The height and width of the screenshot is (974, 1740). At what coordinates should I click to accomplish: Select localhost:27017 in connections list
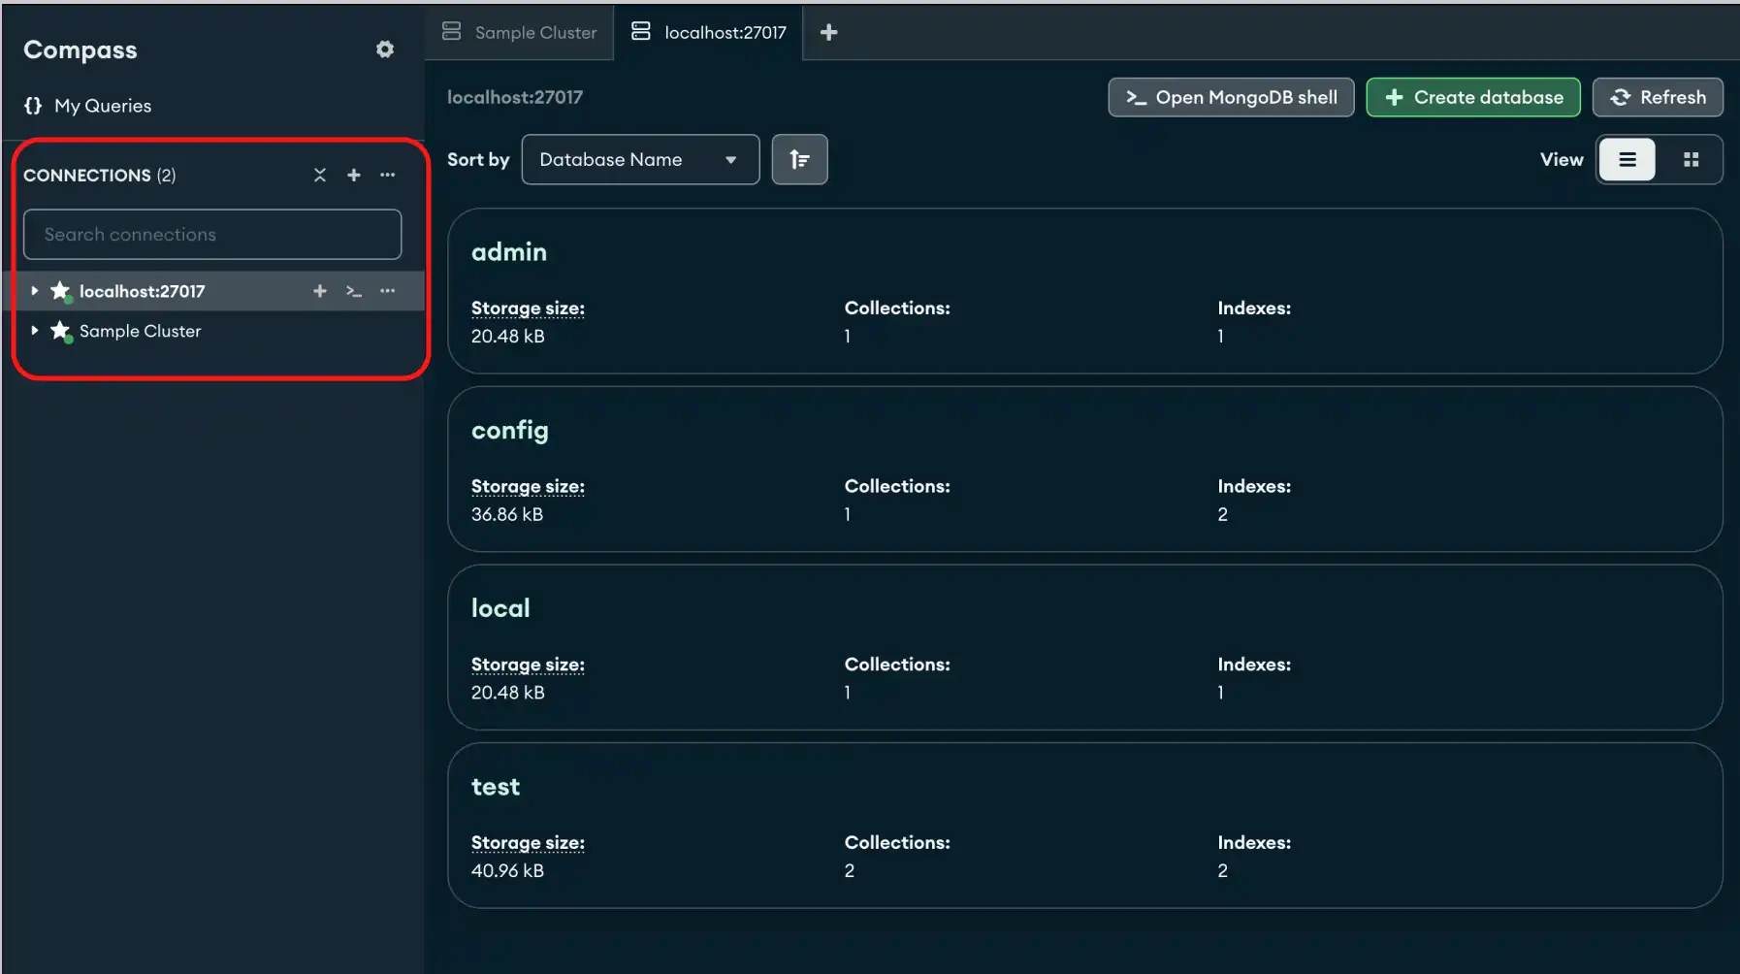coord(142,291)
